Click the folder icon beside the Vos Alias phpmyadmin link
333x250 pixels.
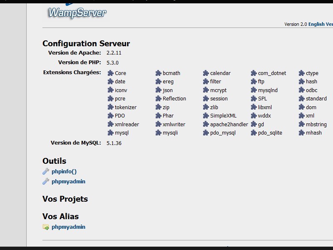tap(46, 227)
